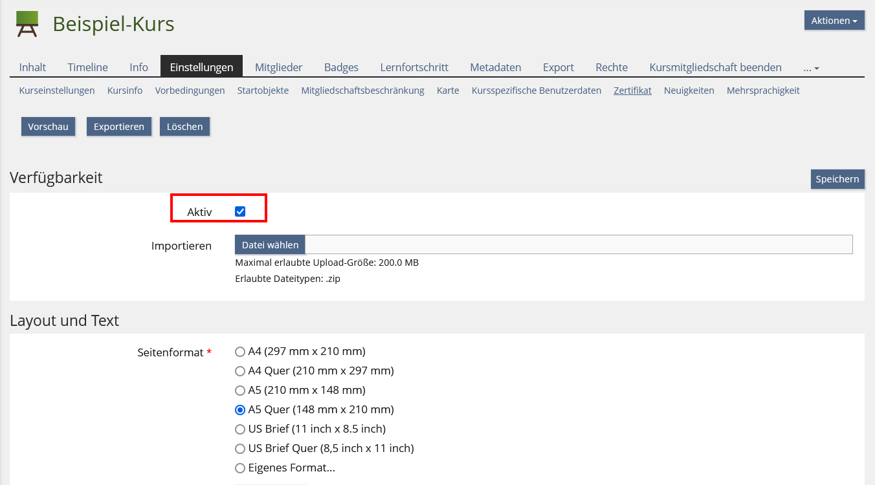Click Datei wählen to import file
Viewport: 875px width, 485px height.
point(270,245)
